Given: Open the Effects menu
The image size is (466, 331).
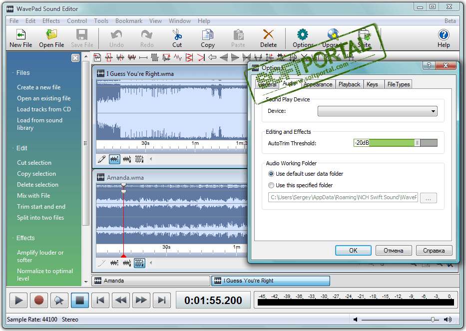Looking at the screenshot, I should (51, 21).
